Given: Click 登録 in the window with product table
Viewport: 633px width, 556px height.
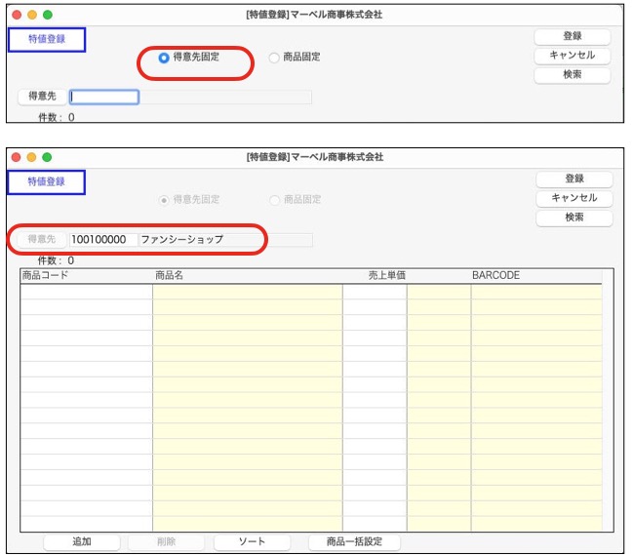Looking at the screenshot, I should [x=574, y=179].
